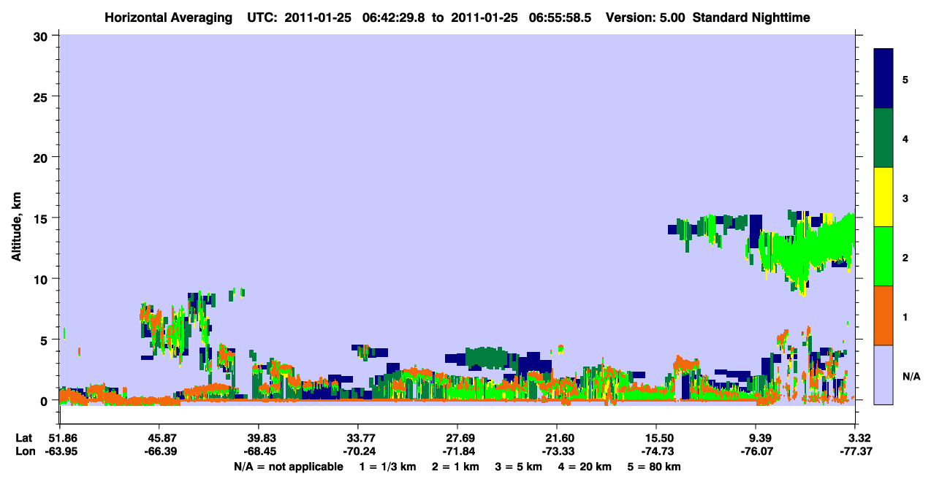Click the longitude value -73.33
This screenshot has width=950, height=487.
tap(557, 452)
